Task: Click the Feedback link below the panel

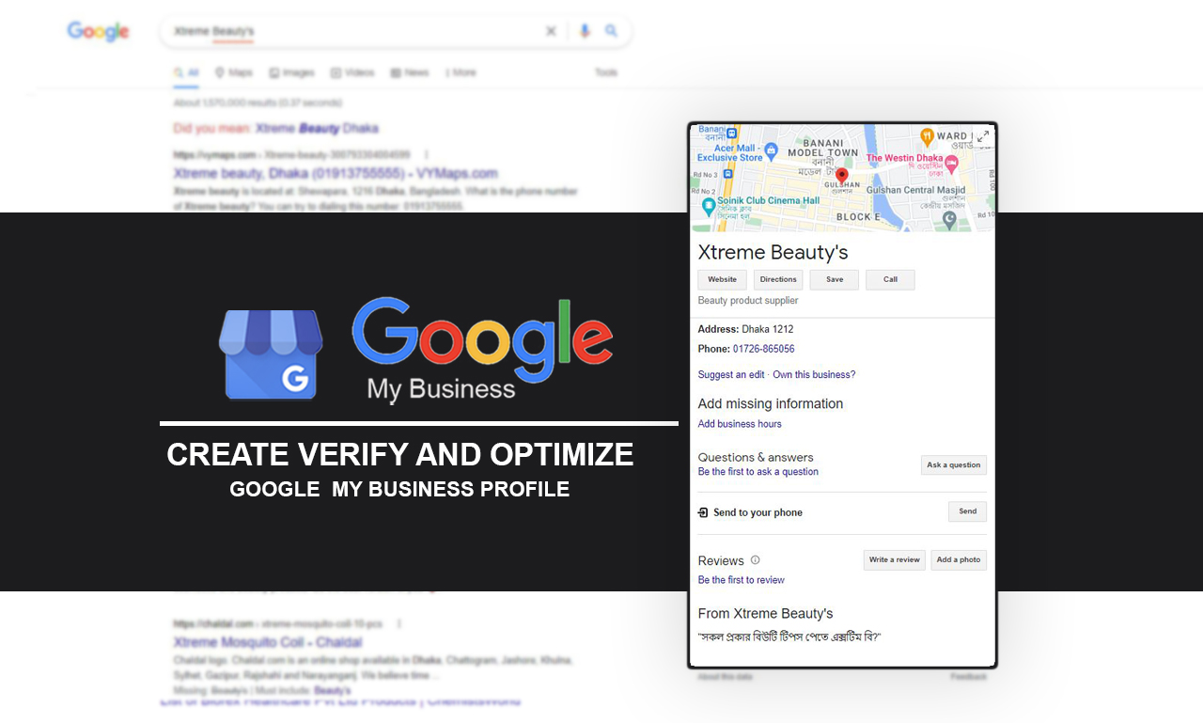Action: (x=968, y=677)
